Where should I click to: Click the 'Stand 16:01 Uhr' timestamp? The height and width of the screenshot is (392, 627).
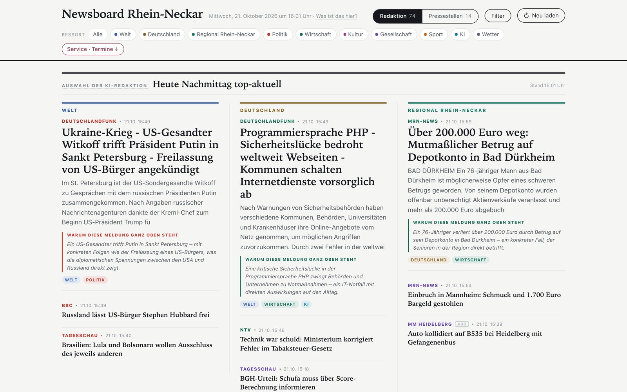coord(547,85)
